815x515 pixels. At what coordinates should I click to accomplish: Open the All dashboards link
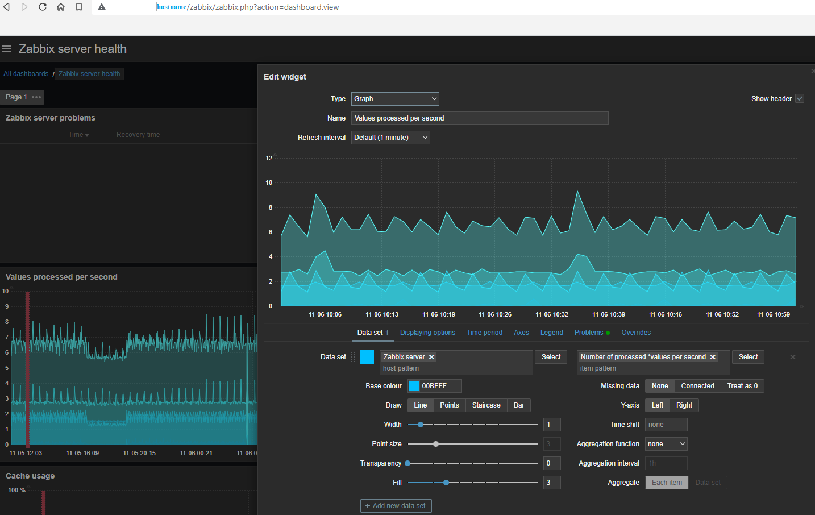[x=25, y=73]
